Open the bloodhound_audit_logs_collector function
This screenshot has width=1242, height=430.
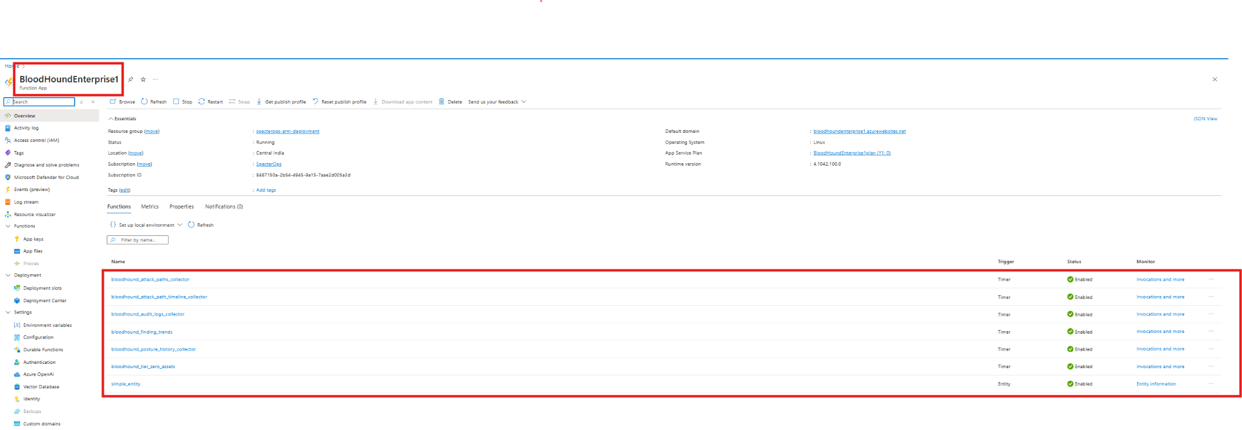click(x=148, y=314)
